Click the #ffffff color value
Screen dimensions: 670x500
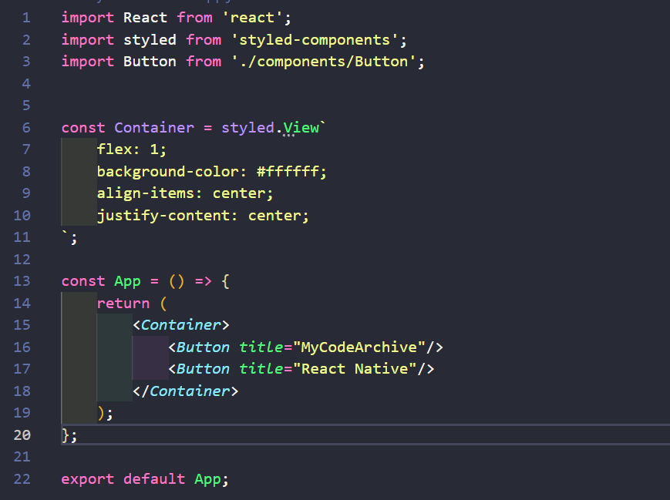pos(288,172)
